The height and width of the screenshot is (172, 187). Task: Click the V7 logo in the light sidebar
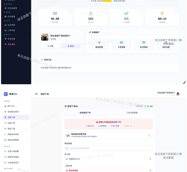point(6,94)
